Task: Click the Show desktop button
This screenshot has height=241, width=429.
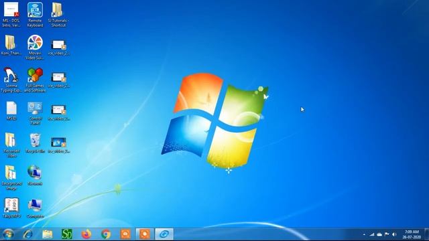Action: click(427, 234)
